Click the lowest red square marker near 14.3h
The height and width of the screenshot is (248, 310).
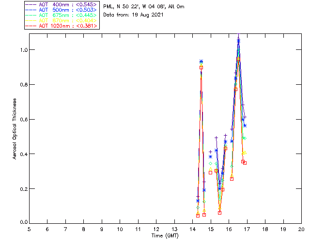198,216
